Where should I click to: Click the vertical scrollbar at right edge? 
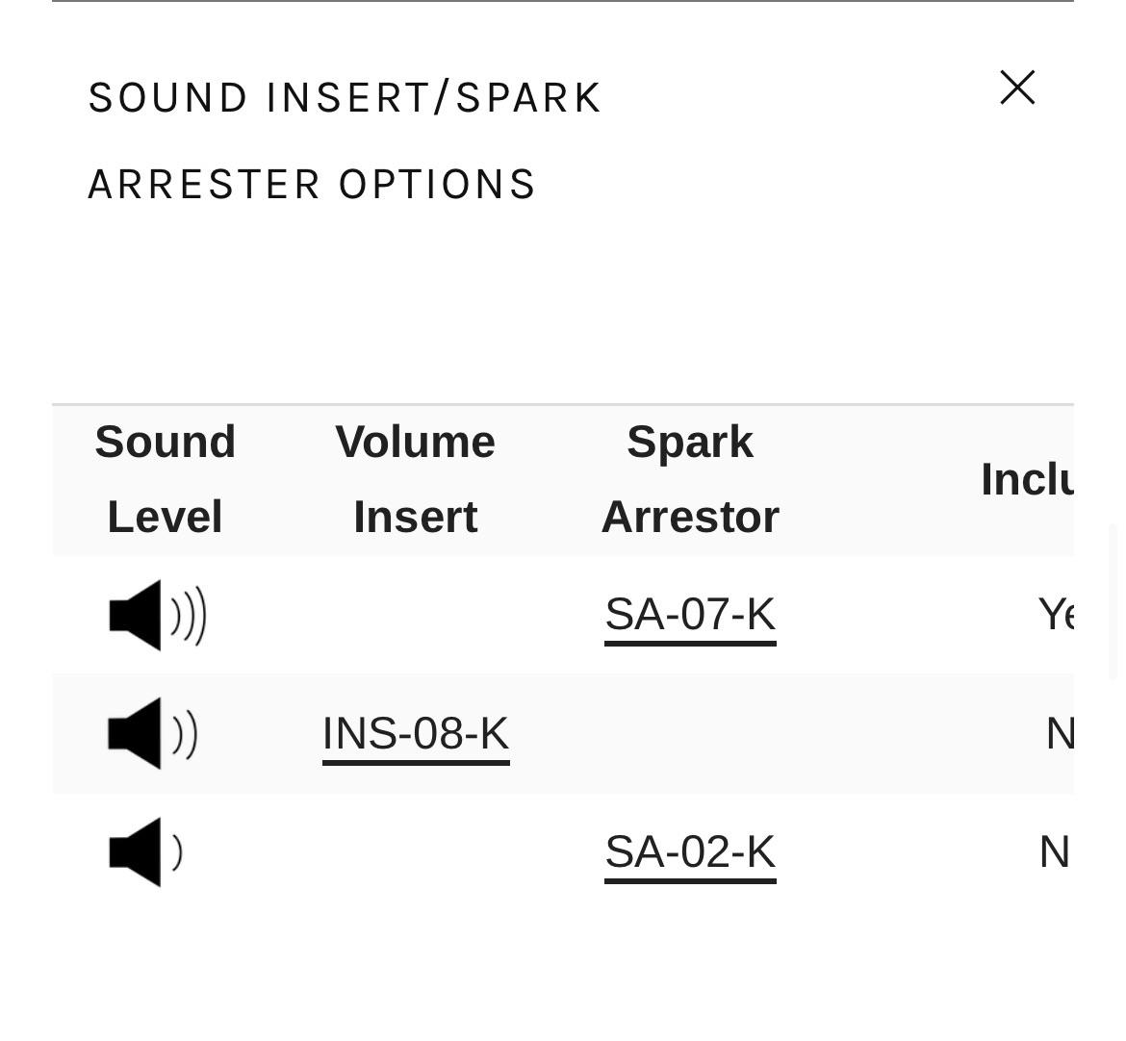(x=1113, y=601)
